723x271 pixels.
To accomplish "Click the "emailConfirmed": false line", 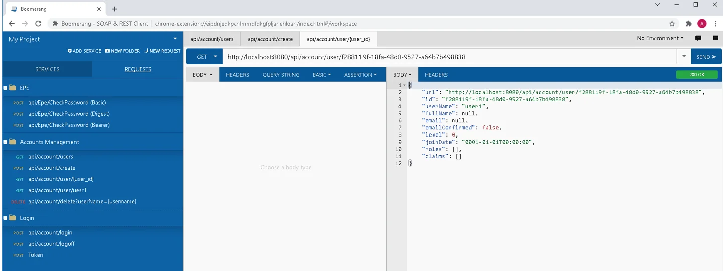I will pos(461,127).
